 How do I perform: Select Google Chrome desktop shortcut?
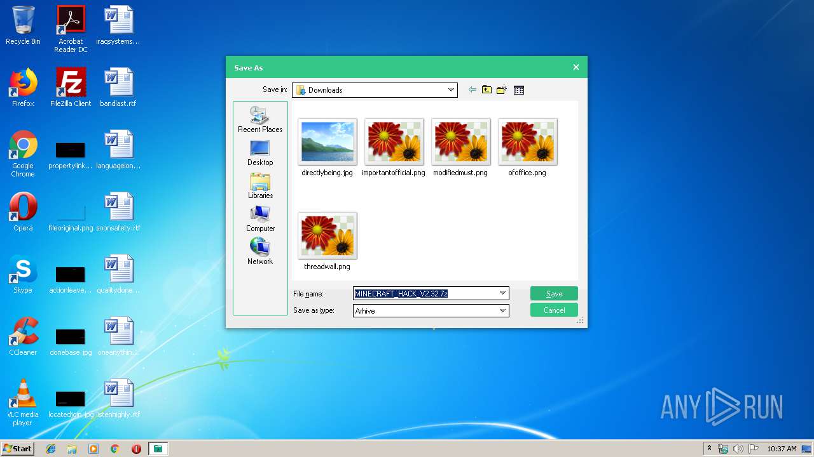(x=23, y=154)
